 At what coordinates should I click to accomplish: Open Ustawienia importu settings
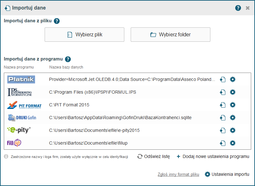227,174
